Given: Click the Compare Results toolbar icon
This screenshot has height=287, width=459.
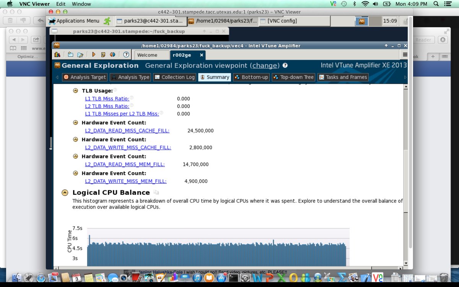Looking at the screenshot, I should point(113,55).
